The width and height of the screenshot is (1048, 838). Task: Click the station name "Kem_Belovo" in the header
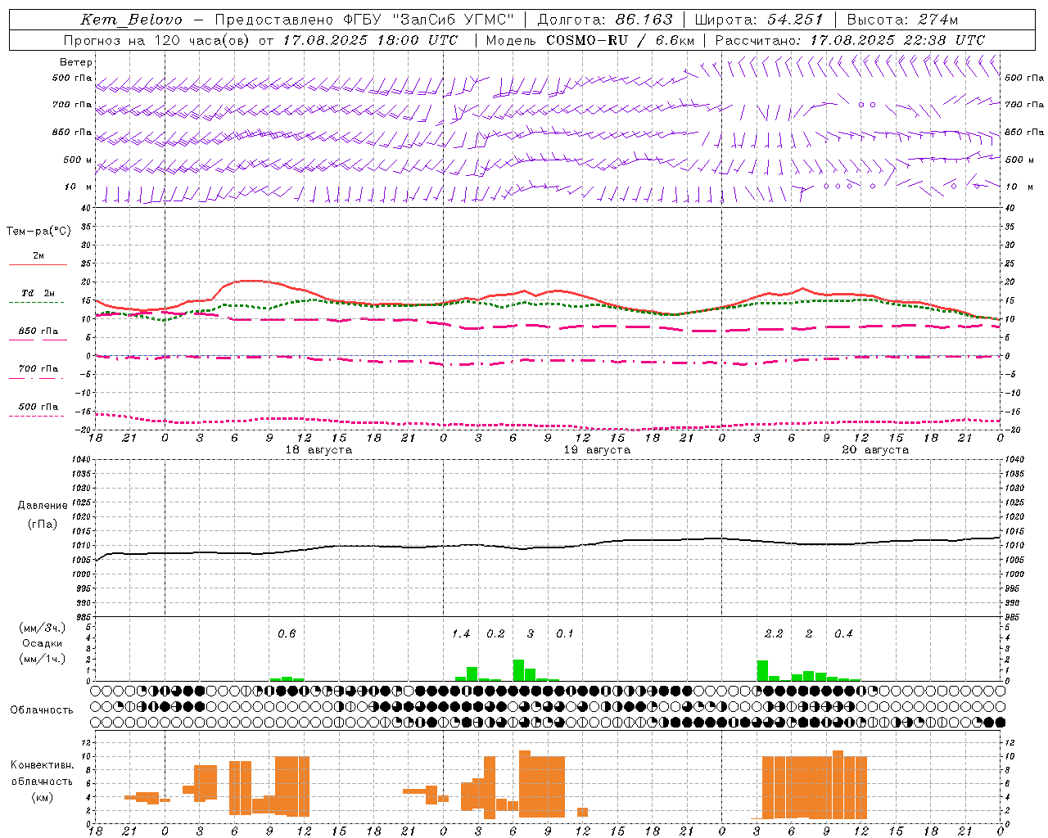132,20
